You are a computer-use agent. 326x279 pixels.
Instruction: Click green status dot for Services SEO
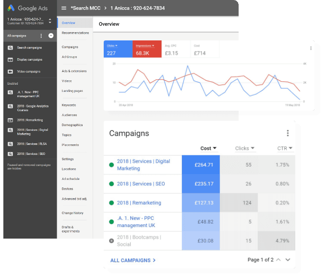click(x=111, y=184)
